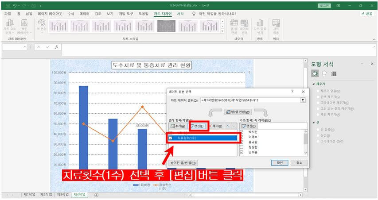378x200 pixels.
Task: Close the 도형 서식 pane
Action: pyautogui.click(x=372, y=64)
